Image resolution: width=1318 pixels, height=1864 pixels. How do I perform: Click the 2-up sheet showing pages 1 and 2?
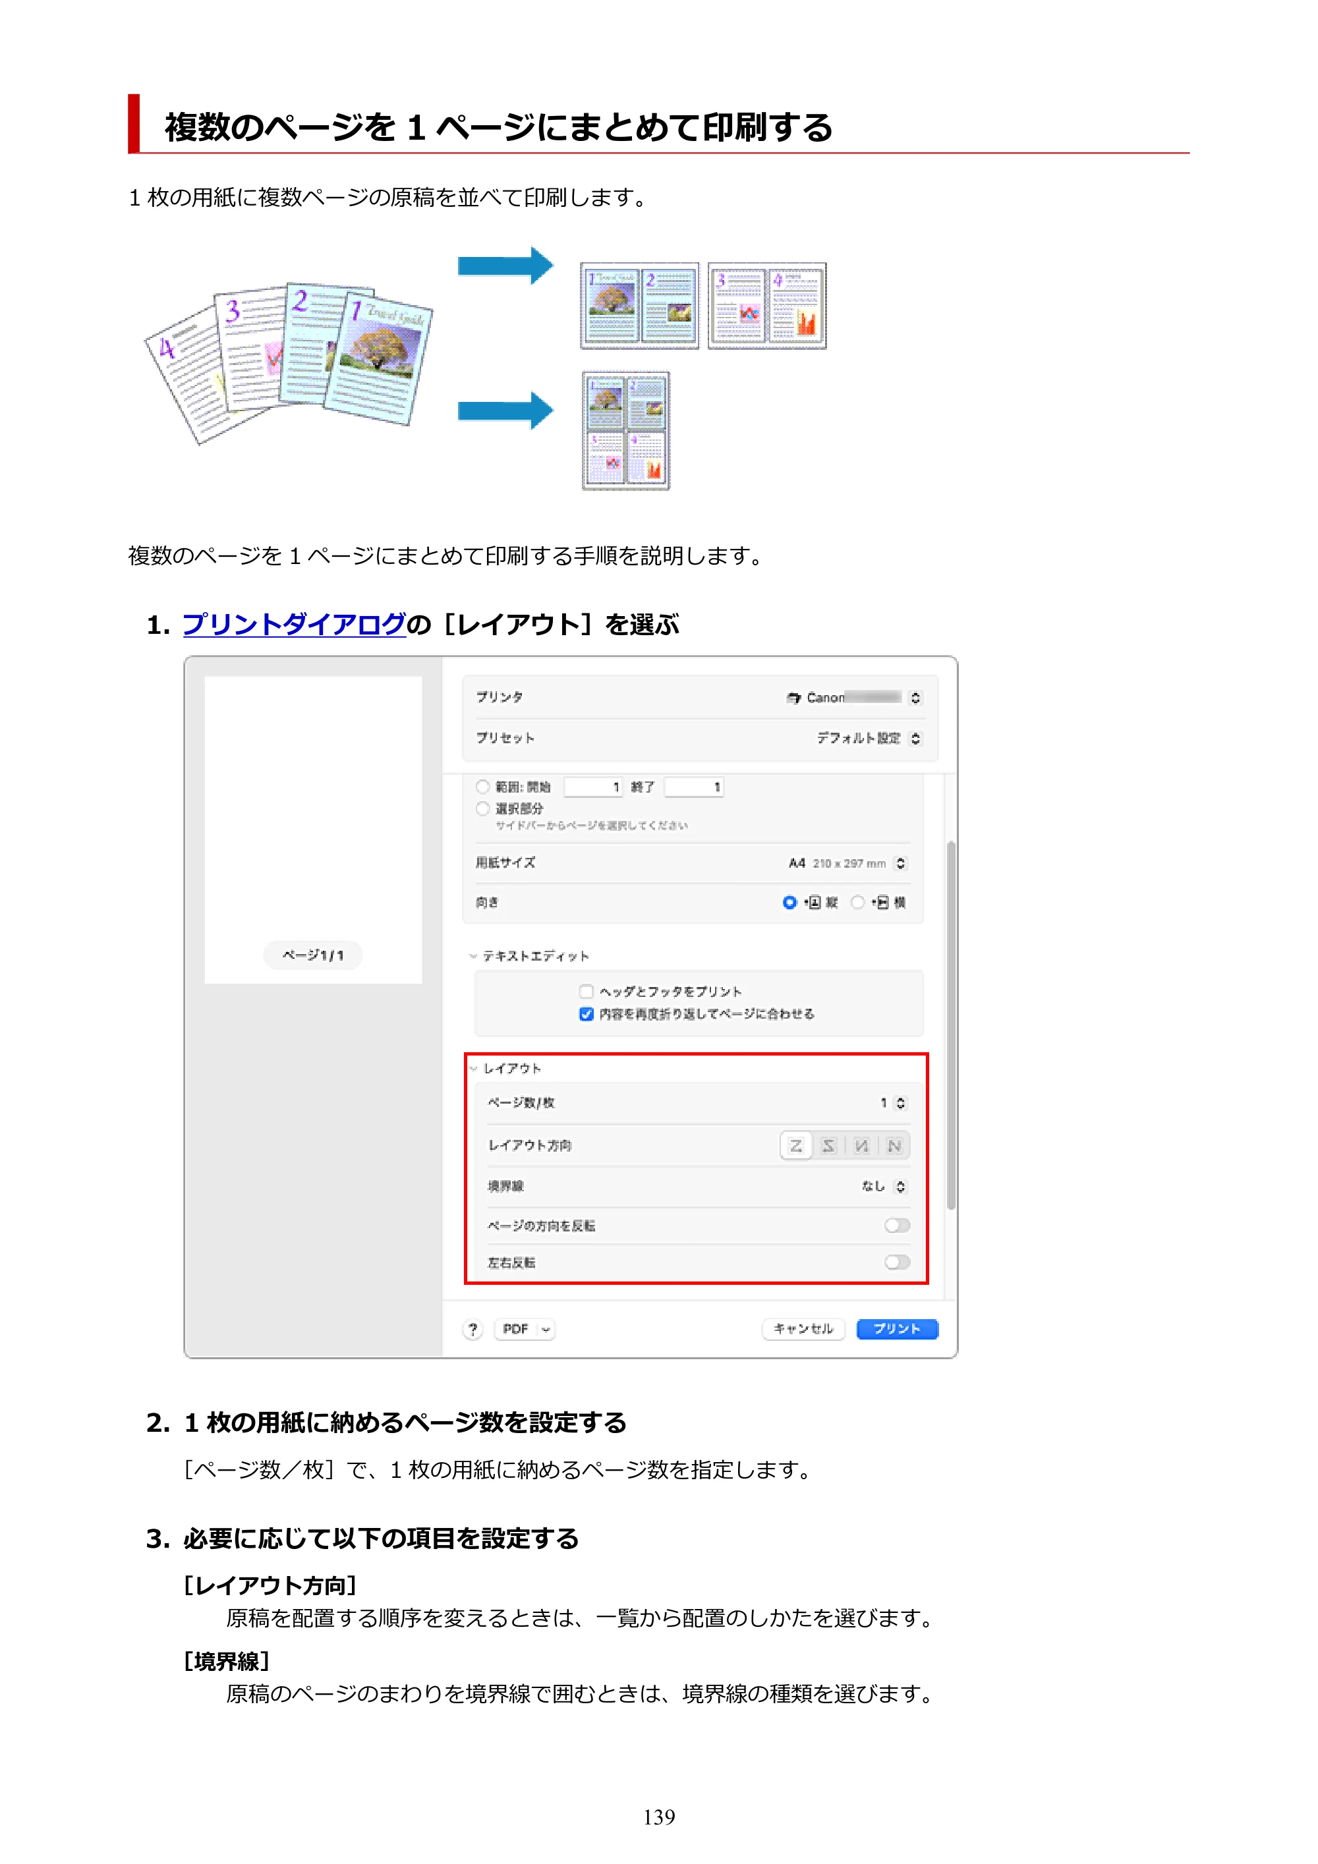point(640,306)
